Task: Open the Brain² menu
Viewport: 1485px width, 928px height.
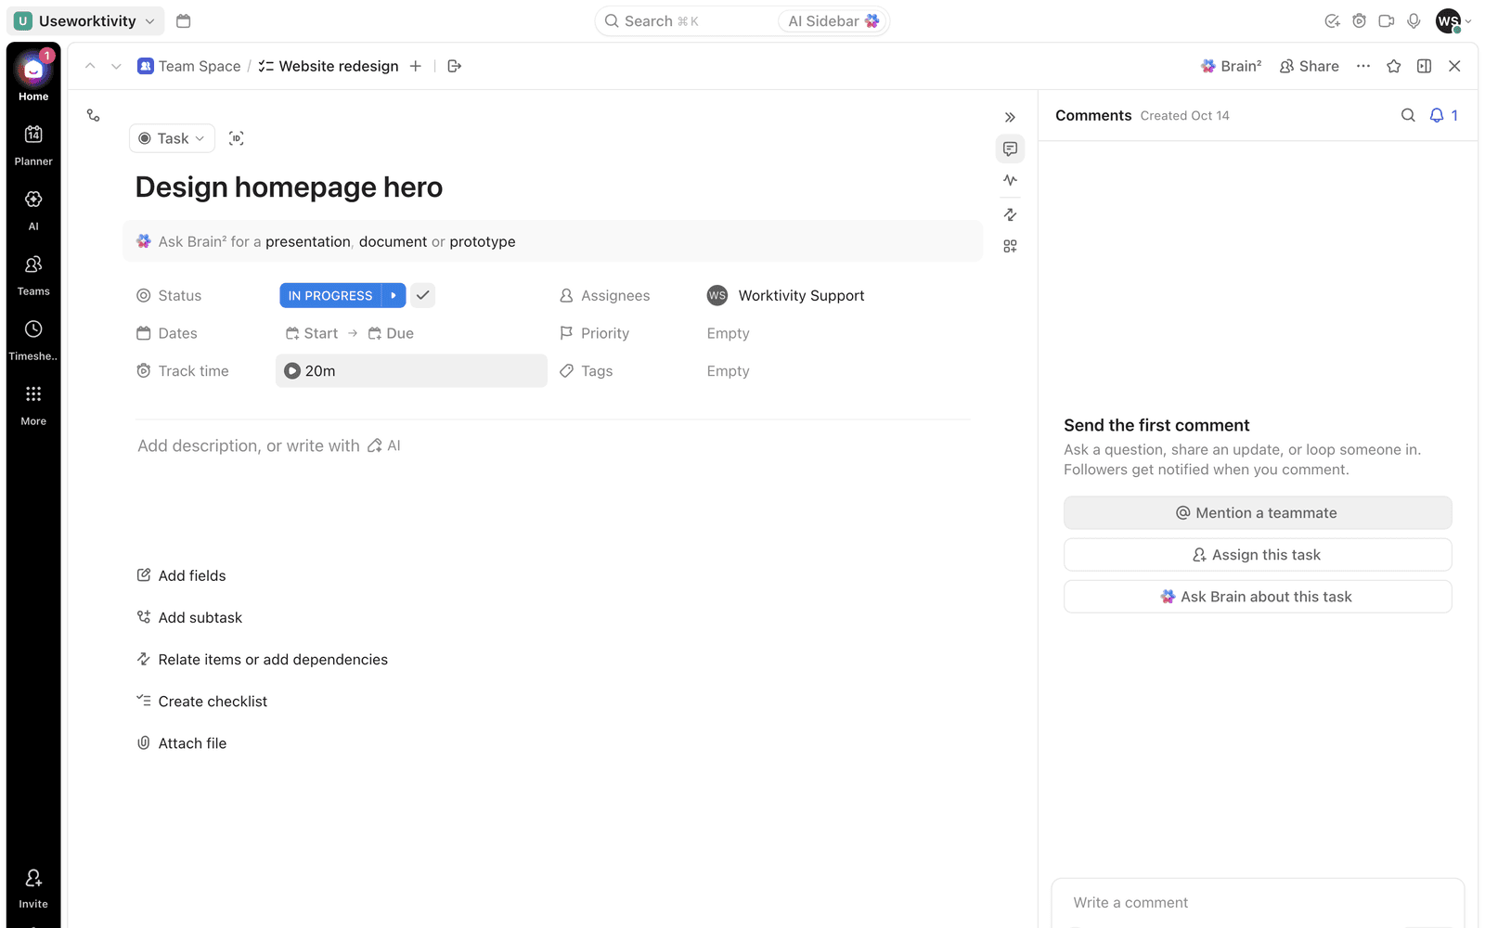Action: 1231,66
